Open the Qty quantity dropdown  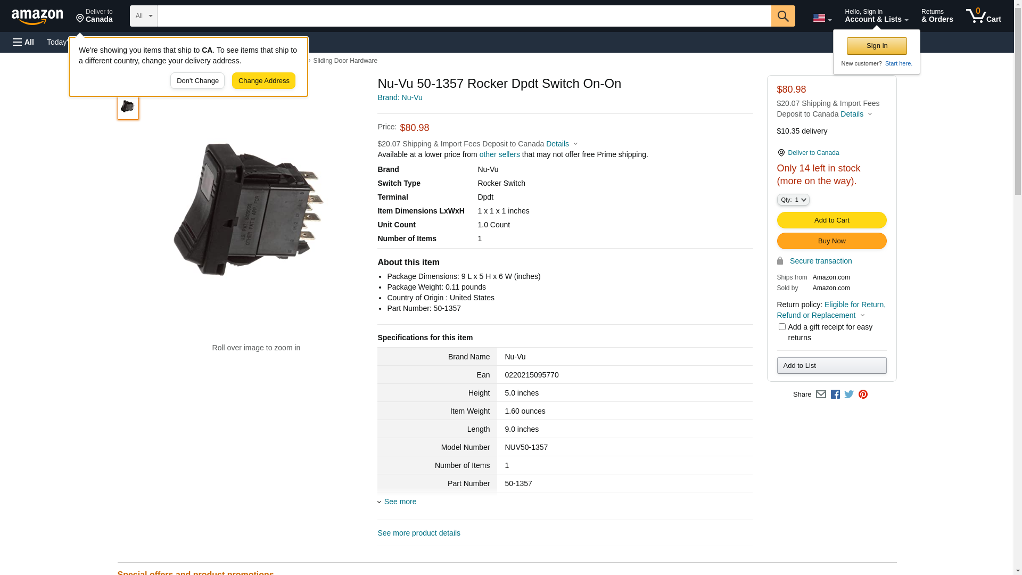[x=793, y=200]
